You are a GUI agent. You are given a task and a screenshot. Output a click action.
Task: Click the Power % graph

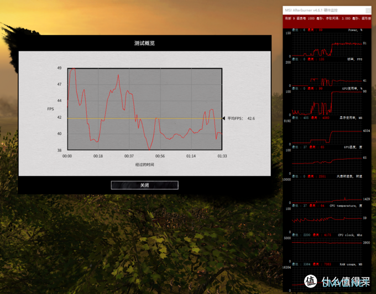[x=326, y=43]
